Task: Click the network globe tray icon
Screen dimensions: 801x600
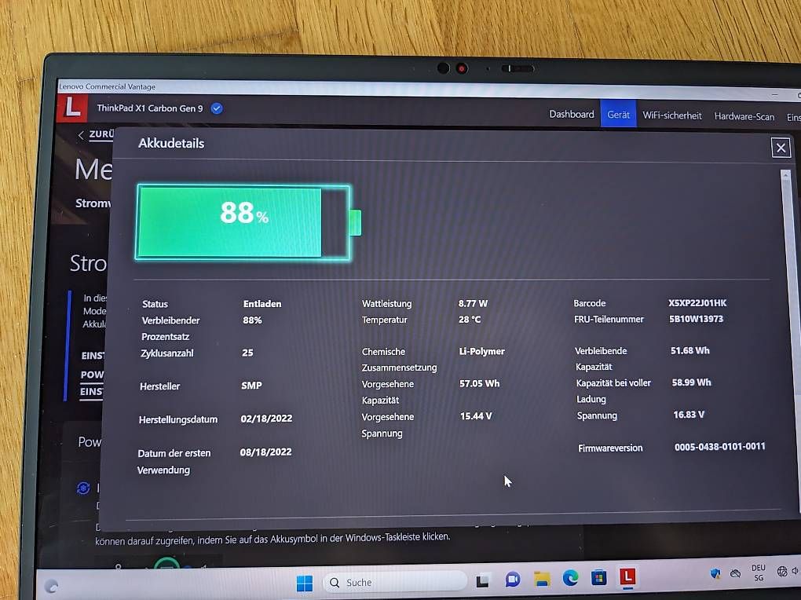Action: click(x=781, y=571)
